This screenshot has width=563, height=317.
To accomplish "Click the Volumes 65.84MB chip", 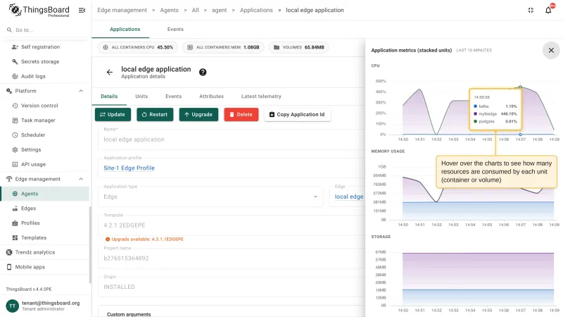I will 298,47.
